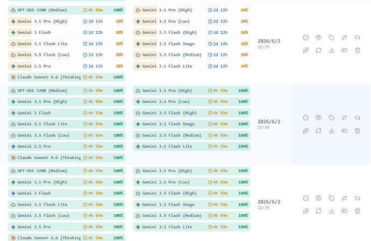Select Gemini 3.1 Pro (Low) chip in the highlighted row
The height and width of the screenshot is (241, 371).
(x=191, y=102)
